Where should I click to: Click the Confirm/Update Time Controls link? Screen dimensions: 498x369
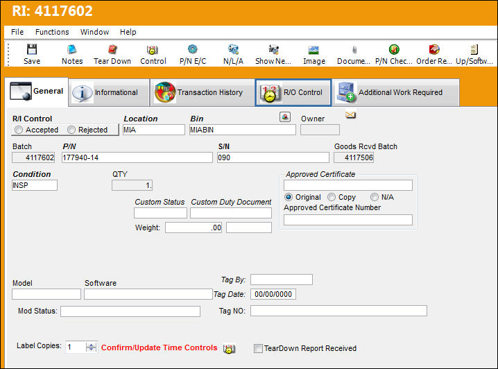pyautogui.click(x=159, y=347)
